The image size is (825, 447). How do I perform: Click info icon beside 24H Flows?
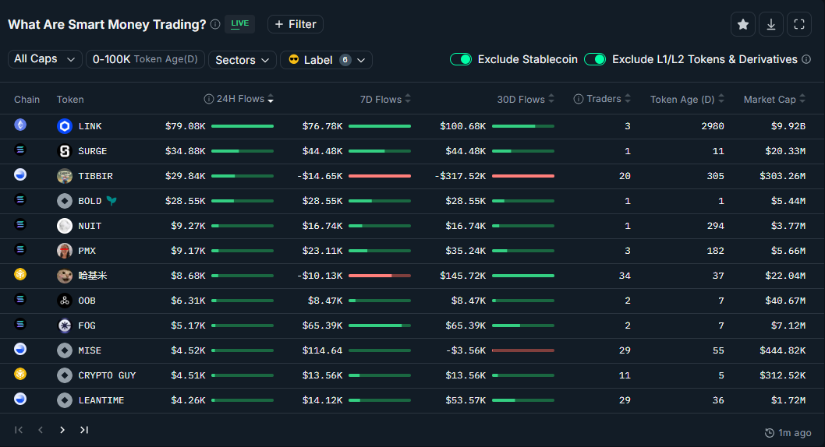(x=209, y=99)
